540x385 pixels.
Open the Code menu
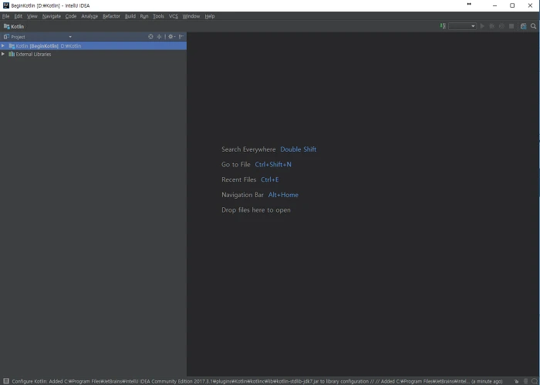point(71,16)
